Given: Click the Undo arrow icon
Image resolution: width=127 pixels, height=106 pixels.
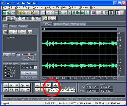Looking at the screenshot, I should (x=43, y=13).
